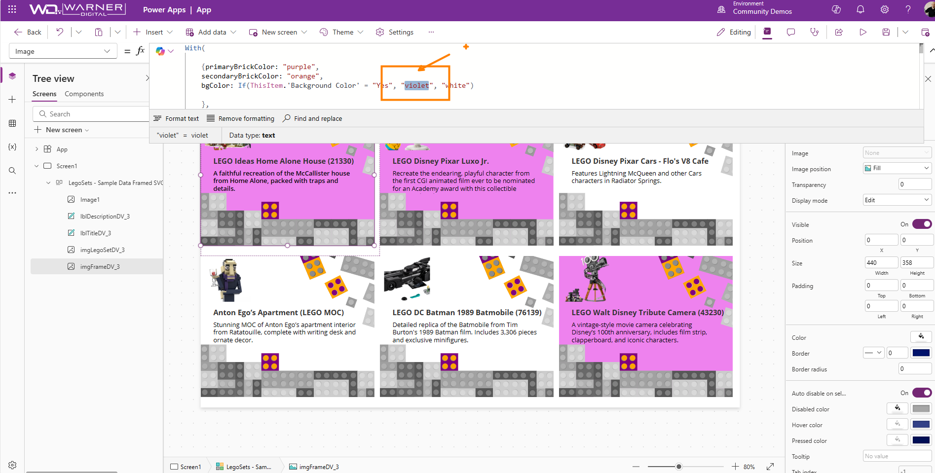Screen dimensions: 935x473
Task: Open the App checker stethoscope icon
Action: [815, 32]
